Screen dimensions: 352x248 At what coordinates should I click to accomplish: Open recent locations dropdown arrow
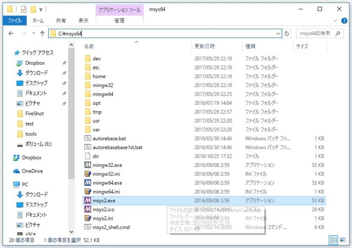coord(33,33)
